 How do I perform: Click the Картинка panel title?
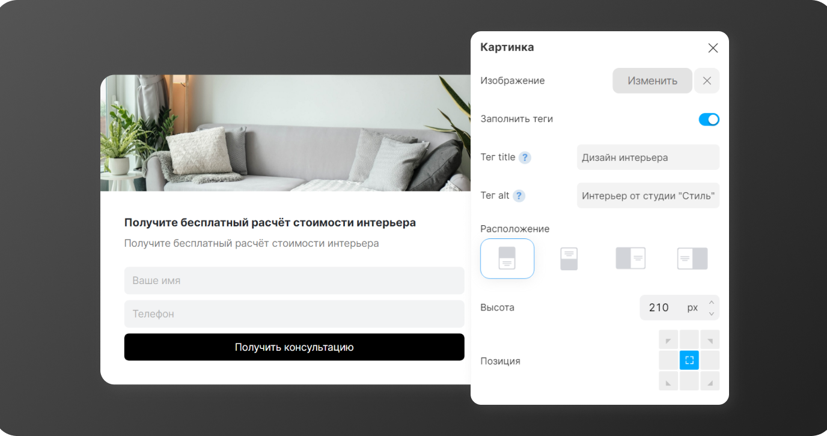(x=507, y=47)
